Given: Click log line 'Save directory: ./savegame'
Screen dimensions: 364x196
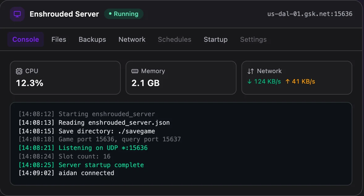Looking at the screenshot, I should click(x=87, y=131).
